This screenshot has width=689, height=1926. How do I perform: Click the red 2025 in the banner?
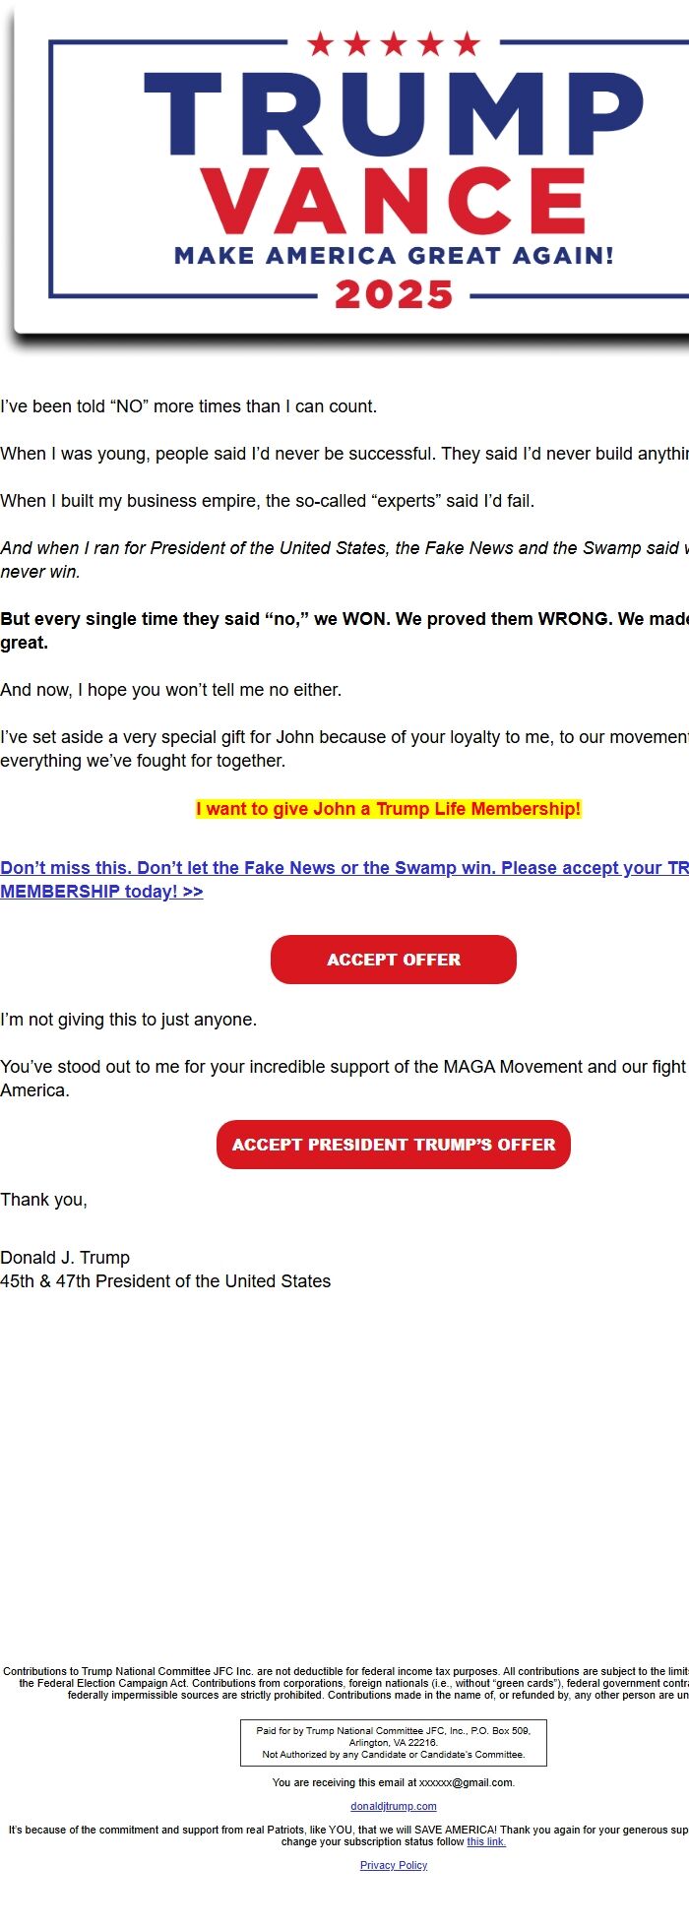pyautogui.click(x=393, y=294)
